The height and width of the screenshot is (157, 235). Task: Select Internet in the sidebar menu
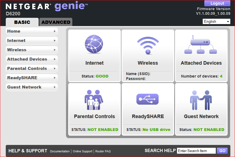32,41
